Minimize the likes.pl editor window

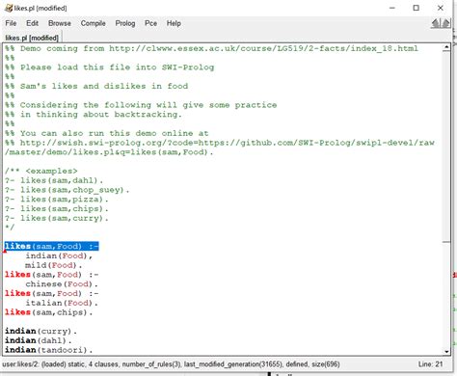coord(392,8)
